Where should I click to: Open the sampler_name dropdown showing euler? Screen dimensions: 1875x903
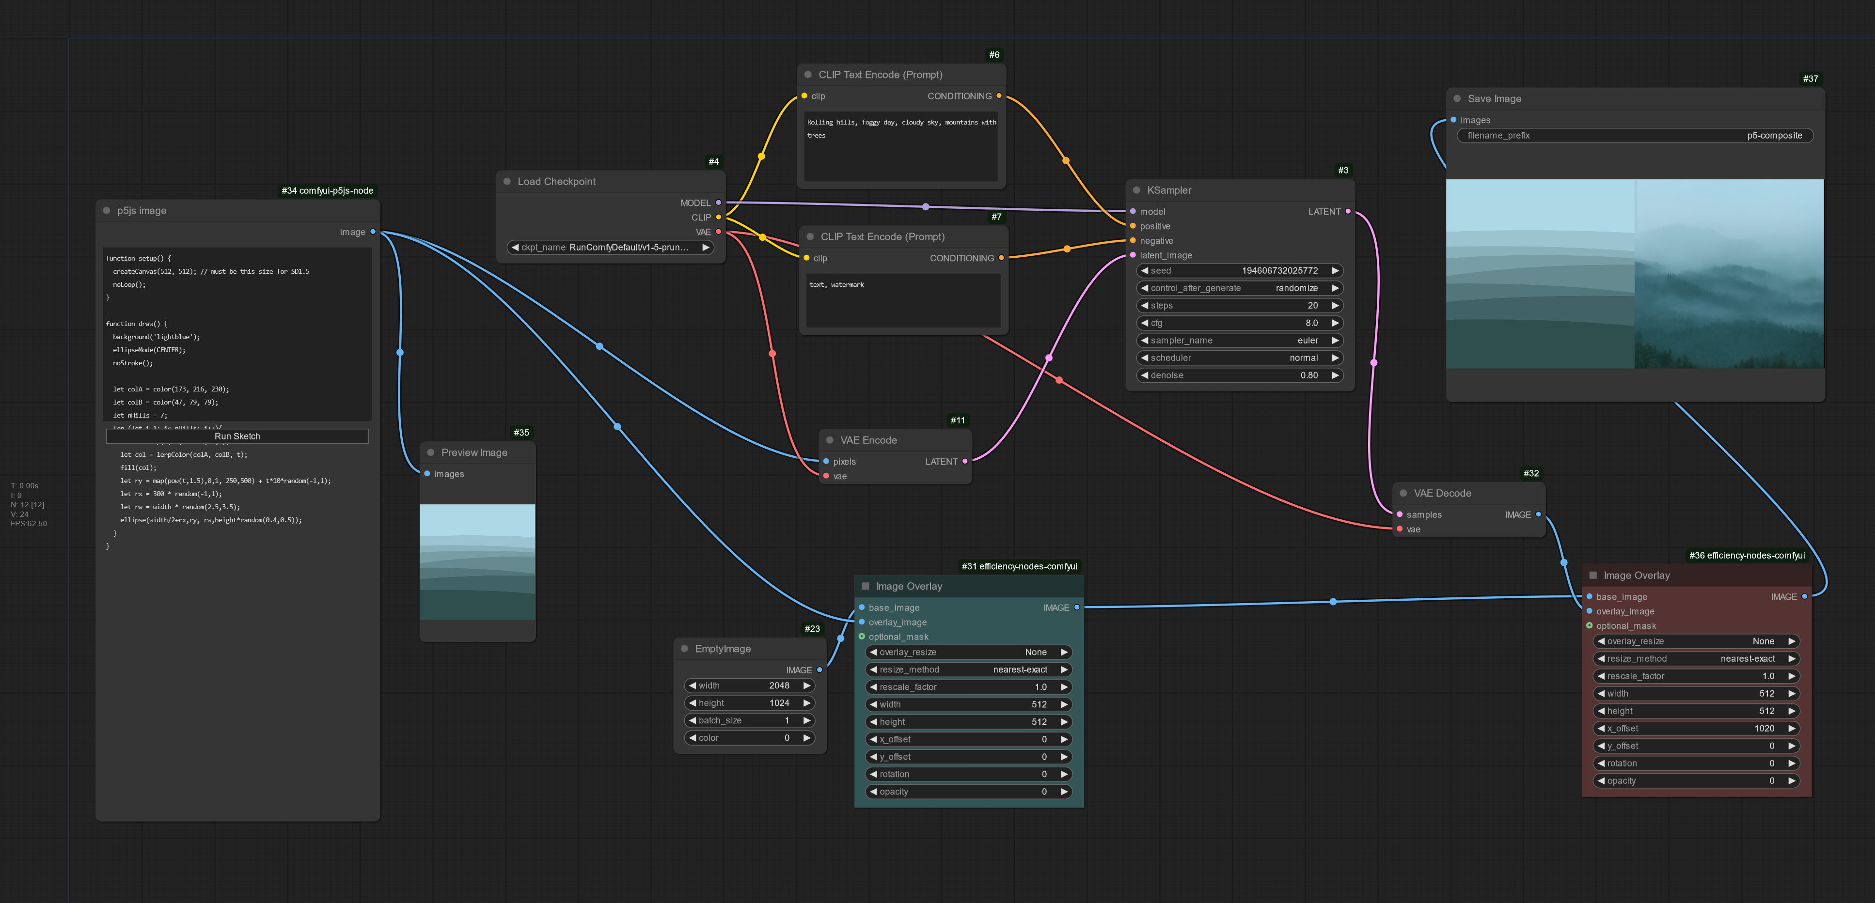[x=1240, y=341]
